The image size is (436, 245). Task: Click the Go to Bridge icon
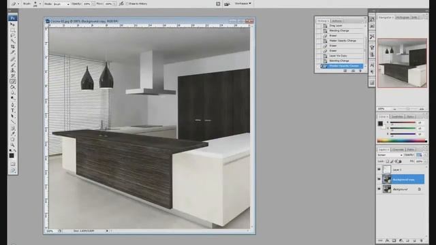click(227, 3)
